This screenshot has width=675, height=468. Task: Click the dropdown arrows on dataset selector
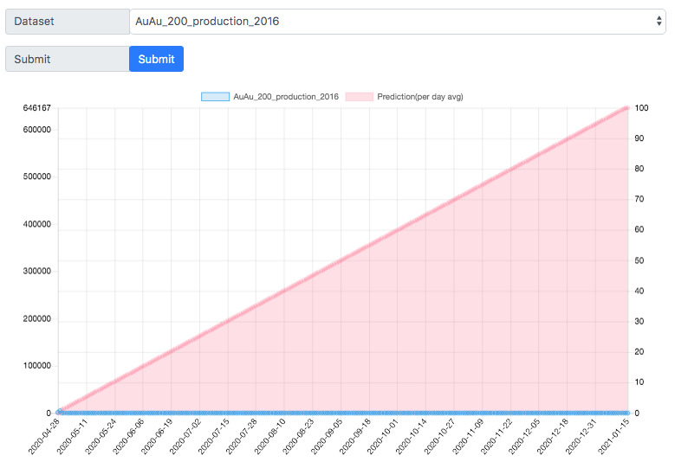[659, 21]
